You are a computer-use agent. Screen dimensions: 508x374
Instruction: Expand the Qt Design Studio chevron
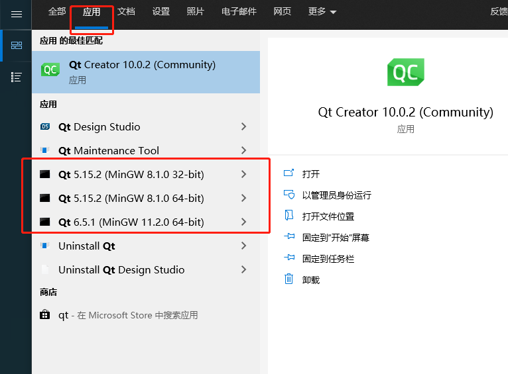coord(243,126)
